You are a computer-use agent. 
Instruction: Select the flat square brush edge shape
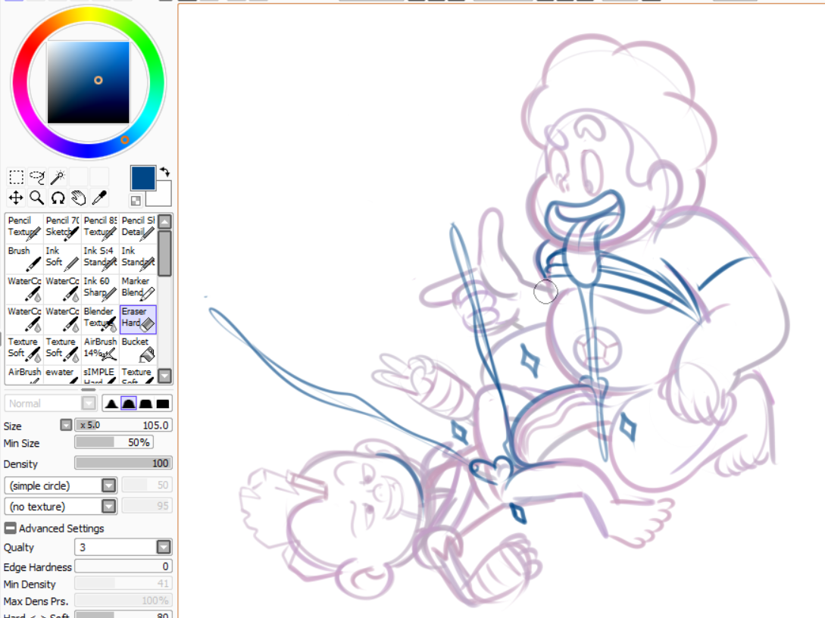click(162, 404)
